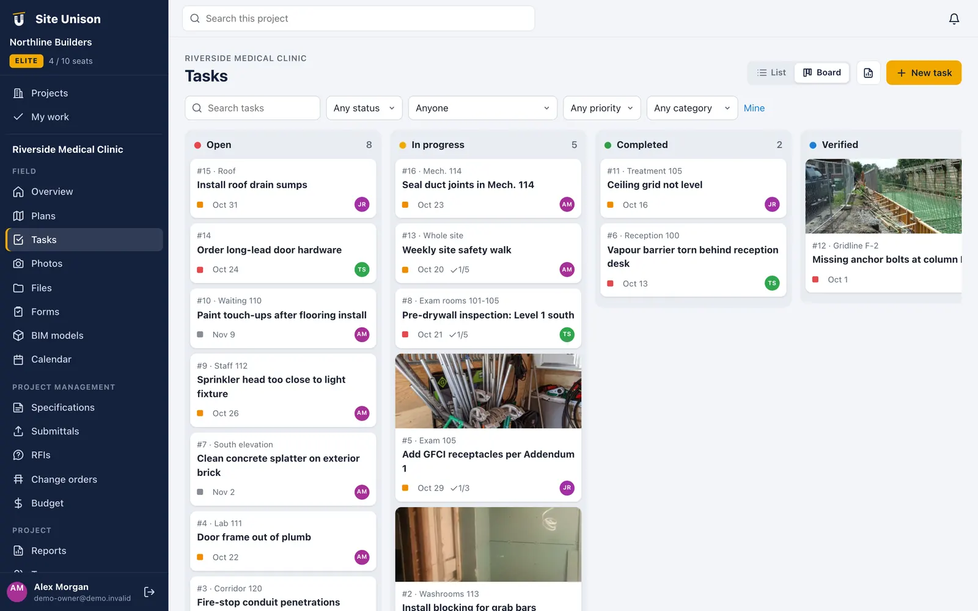Open Weekly site safety walk card
978x611 pixels.
pos(488,253)
